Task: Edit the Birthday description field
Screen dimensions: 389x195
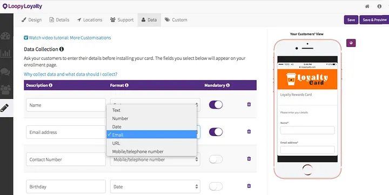Action: pos(66,186)
